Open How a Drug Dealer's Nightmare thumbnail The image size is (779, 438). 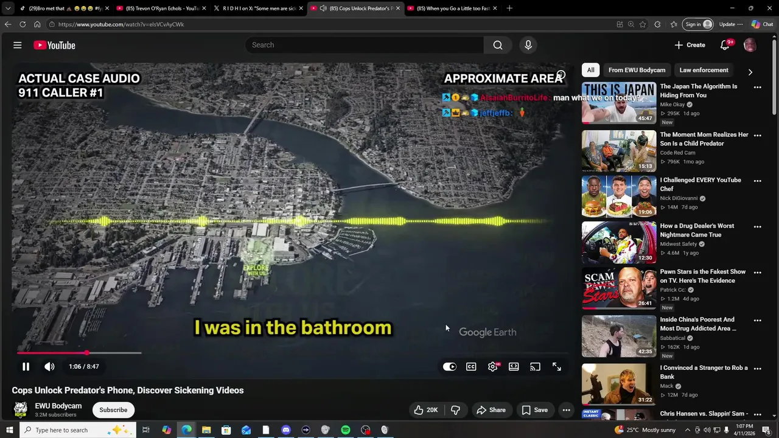tap(619, 242)
